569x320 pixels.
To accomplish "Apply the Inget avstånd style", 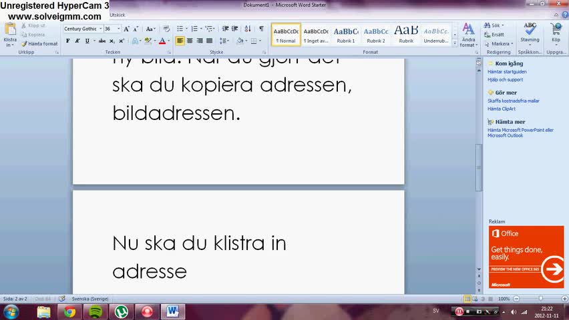I will coord(316,35).
